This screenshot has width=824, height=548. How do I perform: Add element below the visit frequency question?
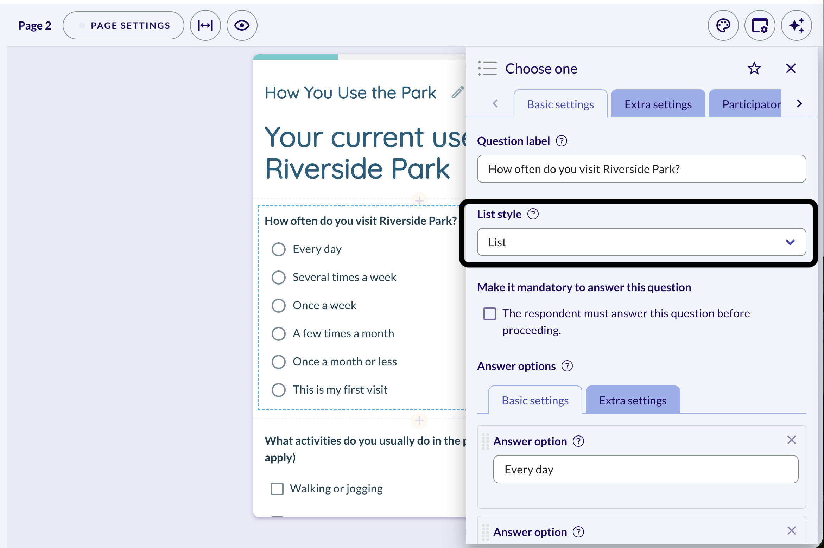tap(419, 420)
